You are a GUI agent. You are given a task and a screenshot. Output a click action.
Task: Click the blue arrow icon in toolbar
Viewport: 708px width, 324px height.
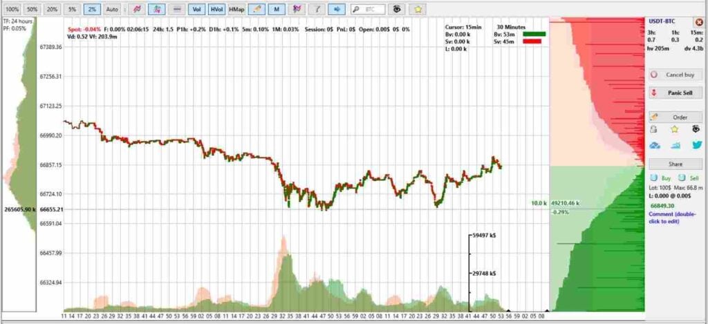click(x=337, y=9)
